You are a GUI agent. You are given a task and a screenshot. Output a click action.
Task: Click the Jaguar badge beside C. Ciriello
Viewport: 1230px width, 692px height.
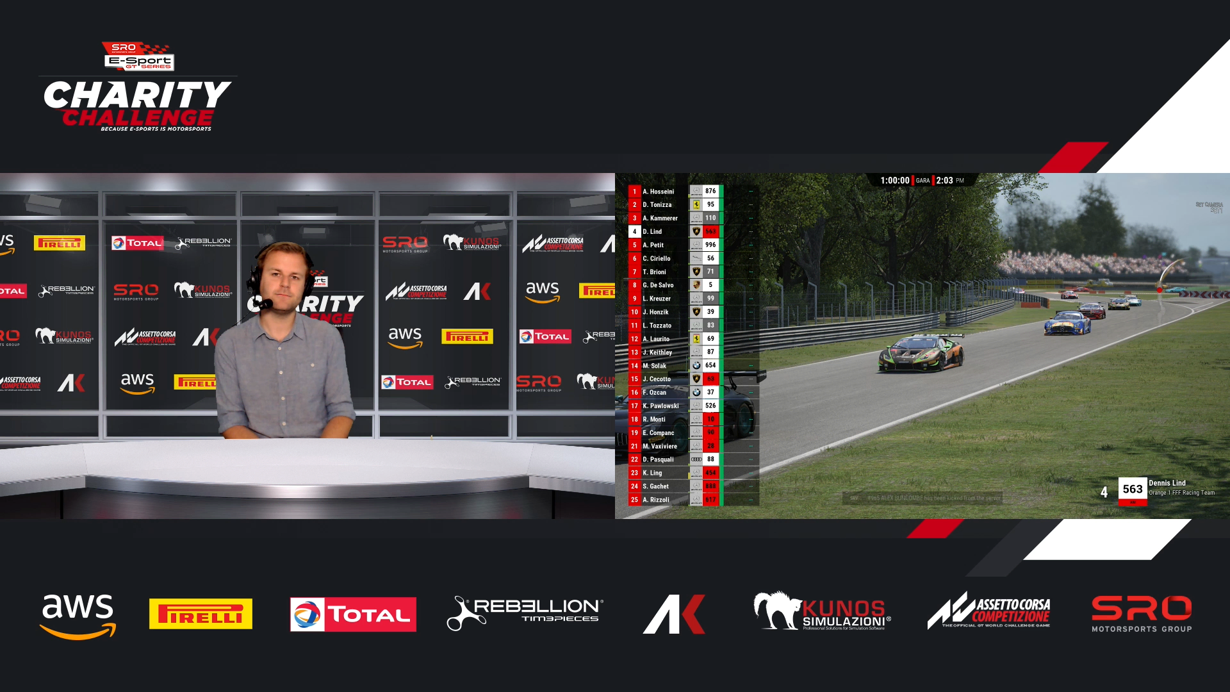(x=697, y=258)
